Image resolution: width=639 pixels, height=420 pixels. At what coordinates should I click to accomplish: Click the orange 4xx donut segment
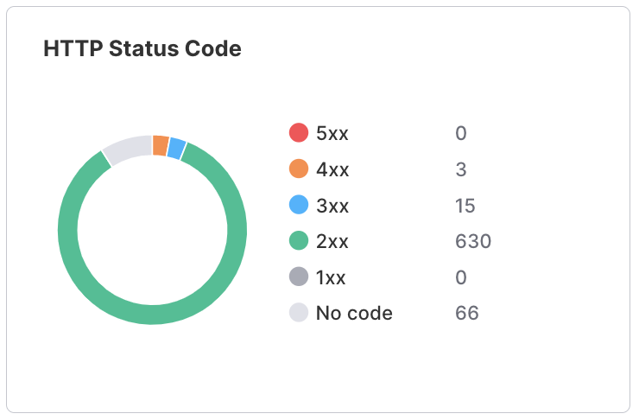pos(161,145)
